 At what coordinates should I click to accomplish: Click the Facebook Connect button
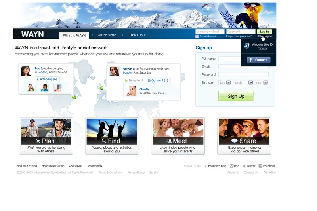(x=258, y=60)
